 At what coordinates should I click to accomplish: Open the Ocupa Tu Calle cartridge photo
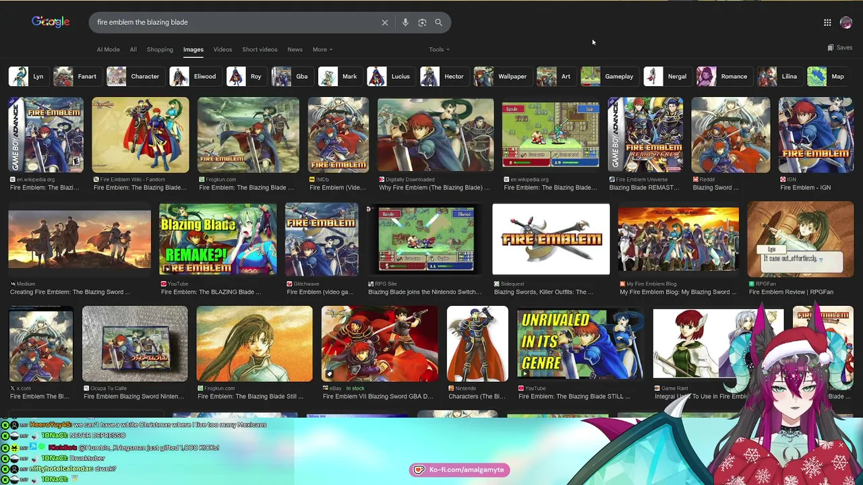pyautogui.click(x=135, y=344)
